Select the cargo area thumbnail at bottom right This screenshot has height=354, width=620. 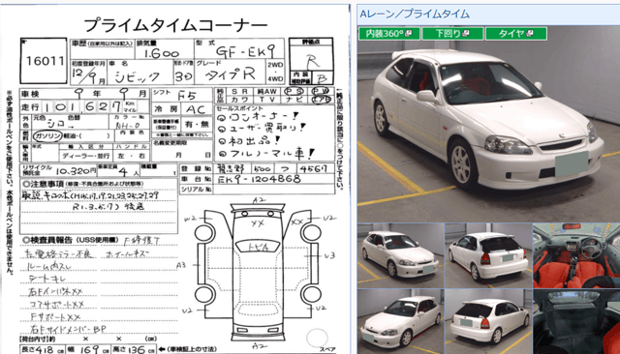coord(576,321)
